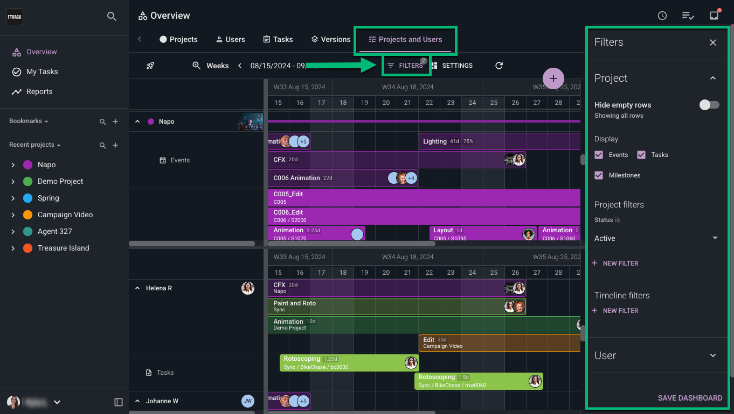Uncheck the Milestones display checkbox

click(599, 175)
